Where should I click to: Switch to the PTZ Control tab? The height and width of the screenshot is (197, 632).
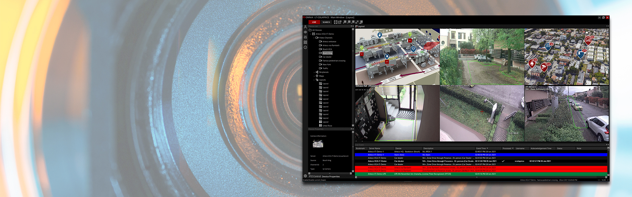[315, 176]
